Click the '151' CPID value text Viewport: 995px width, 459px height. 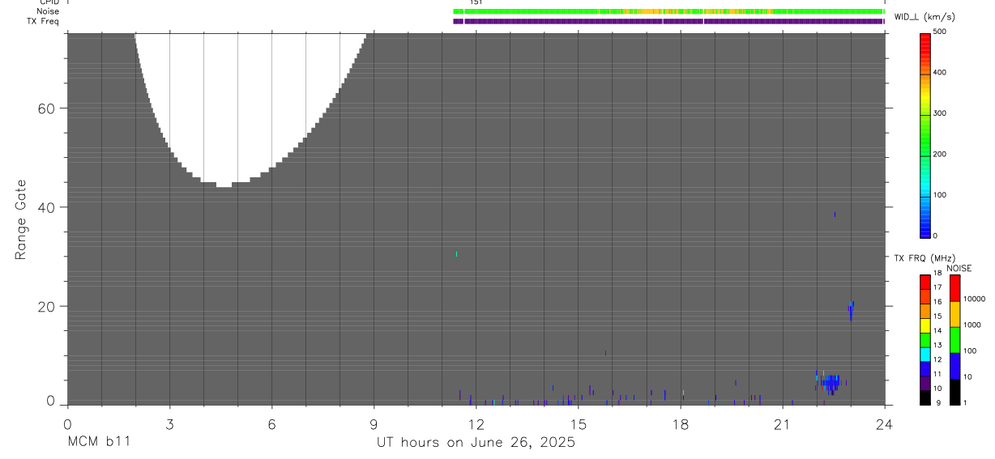[476, 3]
